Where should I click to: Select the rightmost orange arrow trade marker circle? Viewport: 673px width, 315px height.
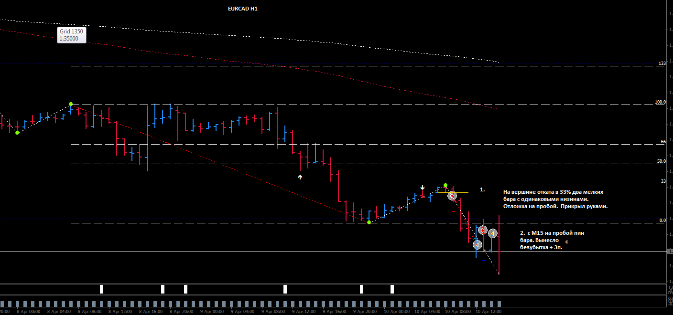[x=493, y=233]
